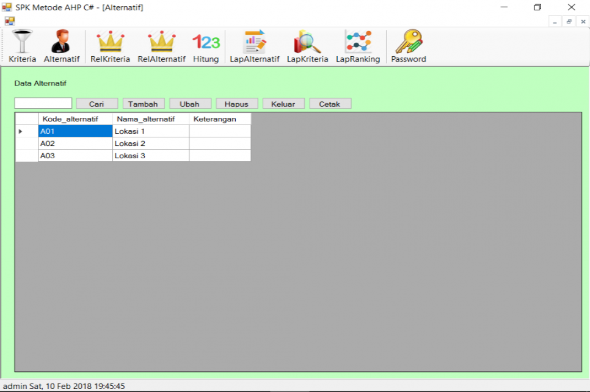Open the Alternatif person icon
Viewport: 590px width, 392px height.
coord(61,46)
